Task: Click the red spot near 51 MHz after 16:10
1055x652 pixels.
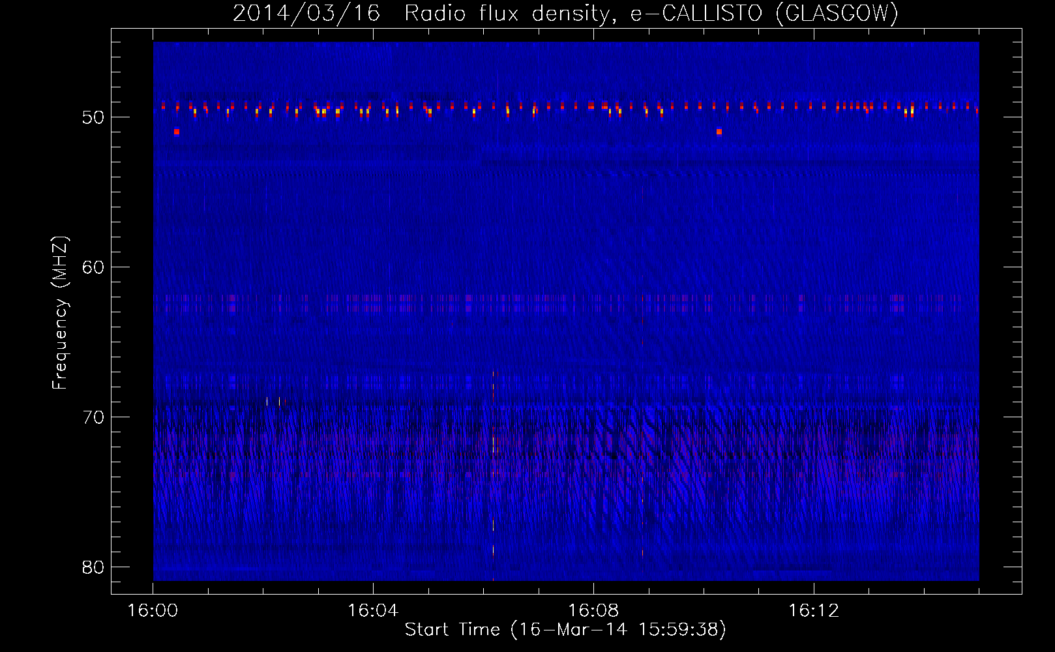Action: [719, 132]
